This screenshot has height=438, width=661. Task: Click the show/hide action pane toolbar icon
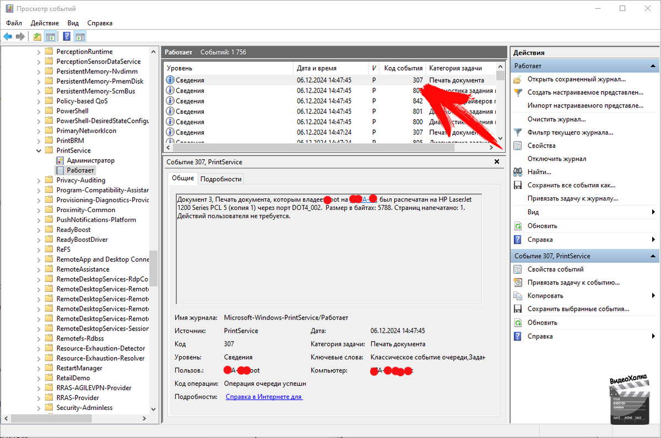pos(80,37)
